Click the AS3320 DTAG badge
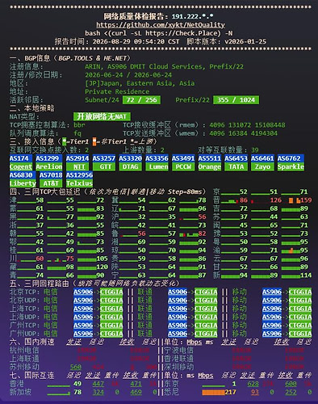Image resolution: width=318 pixels, height=404 pixels. pyautogui.click(x=130, y=162)
